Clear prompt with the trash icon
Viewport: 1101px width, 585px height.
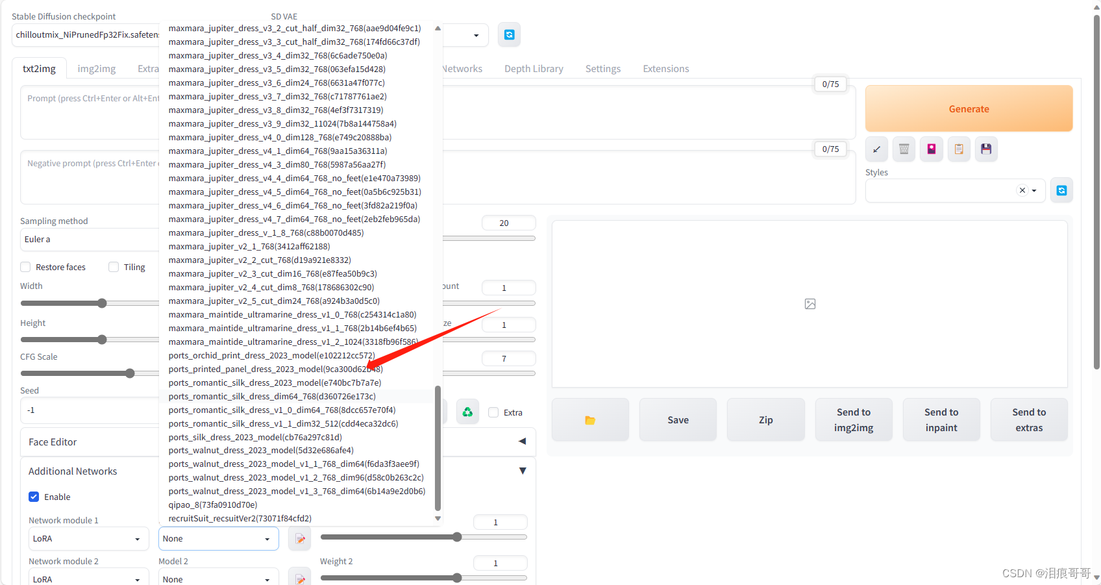coord(904,149)
